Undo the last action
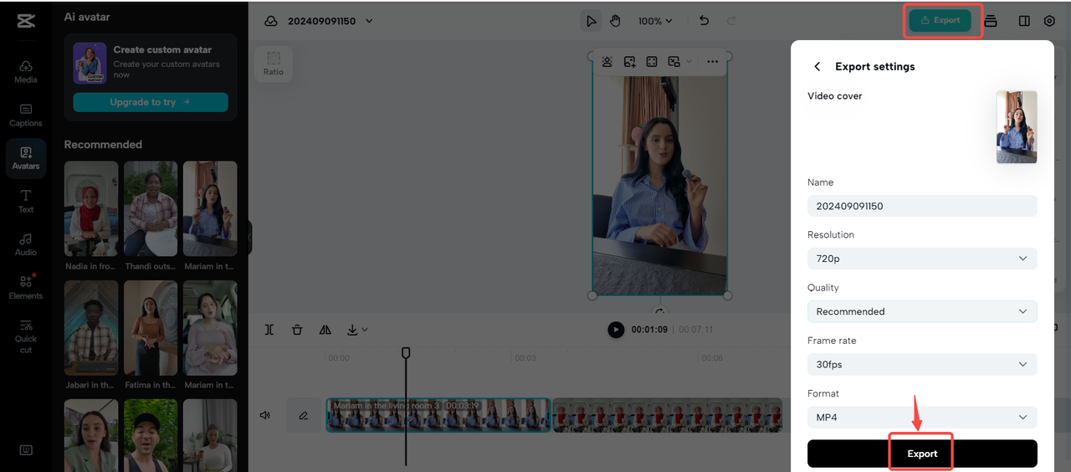 [705, 21]
